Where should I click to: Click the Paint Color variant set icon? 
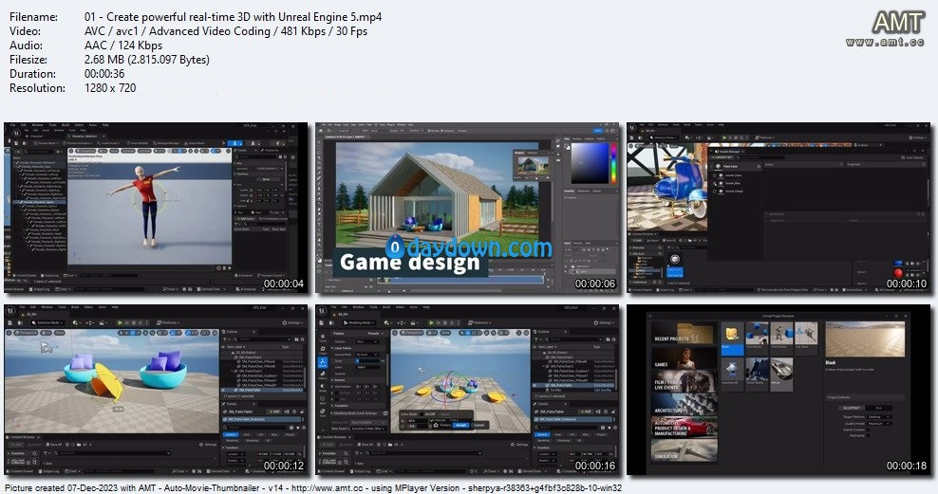(x=718, y=166)
